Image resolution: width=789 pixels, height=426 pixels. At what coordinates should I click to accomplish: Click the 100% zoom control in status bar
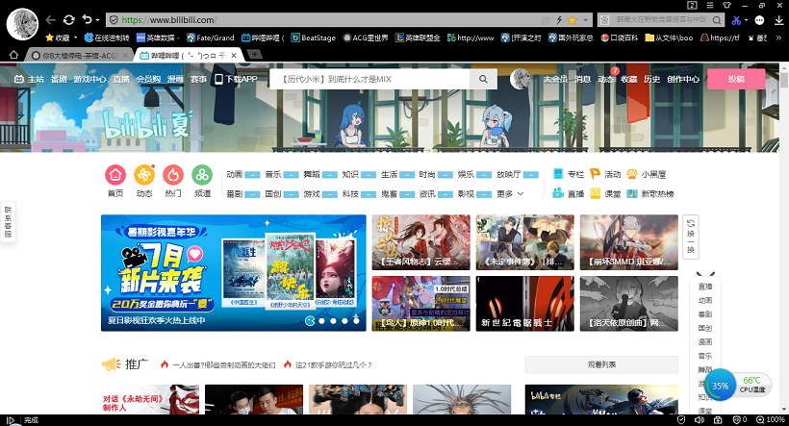pyautogui.click(x=770, y=419)
